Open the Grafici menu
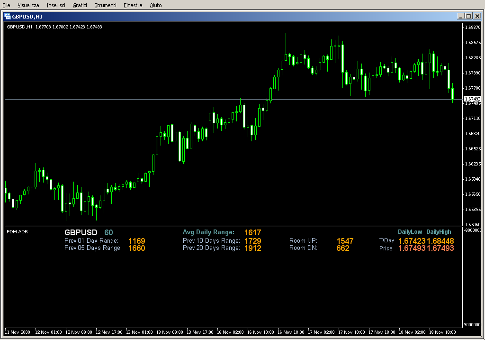The width and height of the screenshot is (485, 340). pyautogui.click(x=80, y=5)
